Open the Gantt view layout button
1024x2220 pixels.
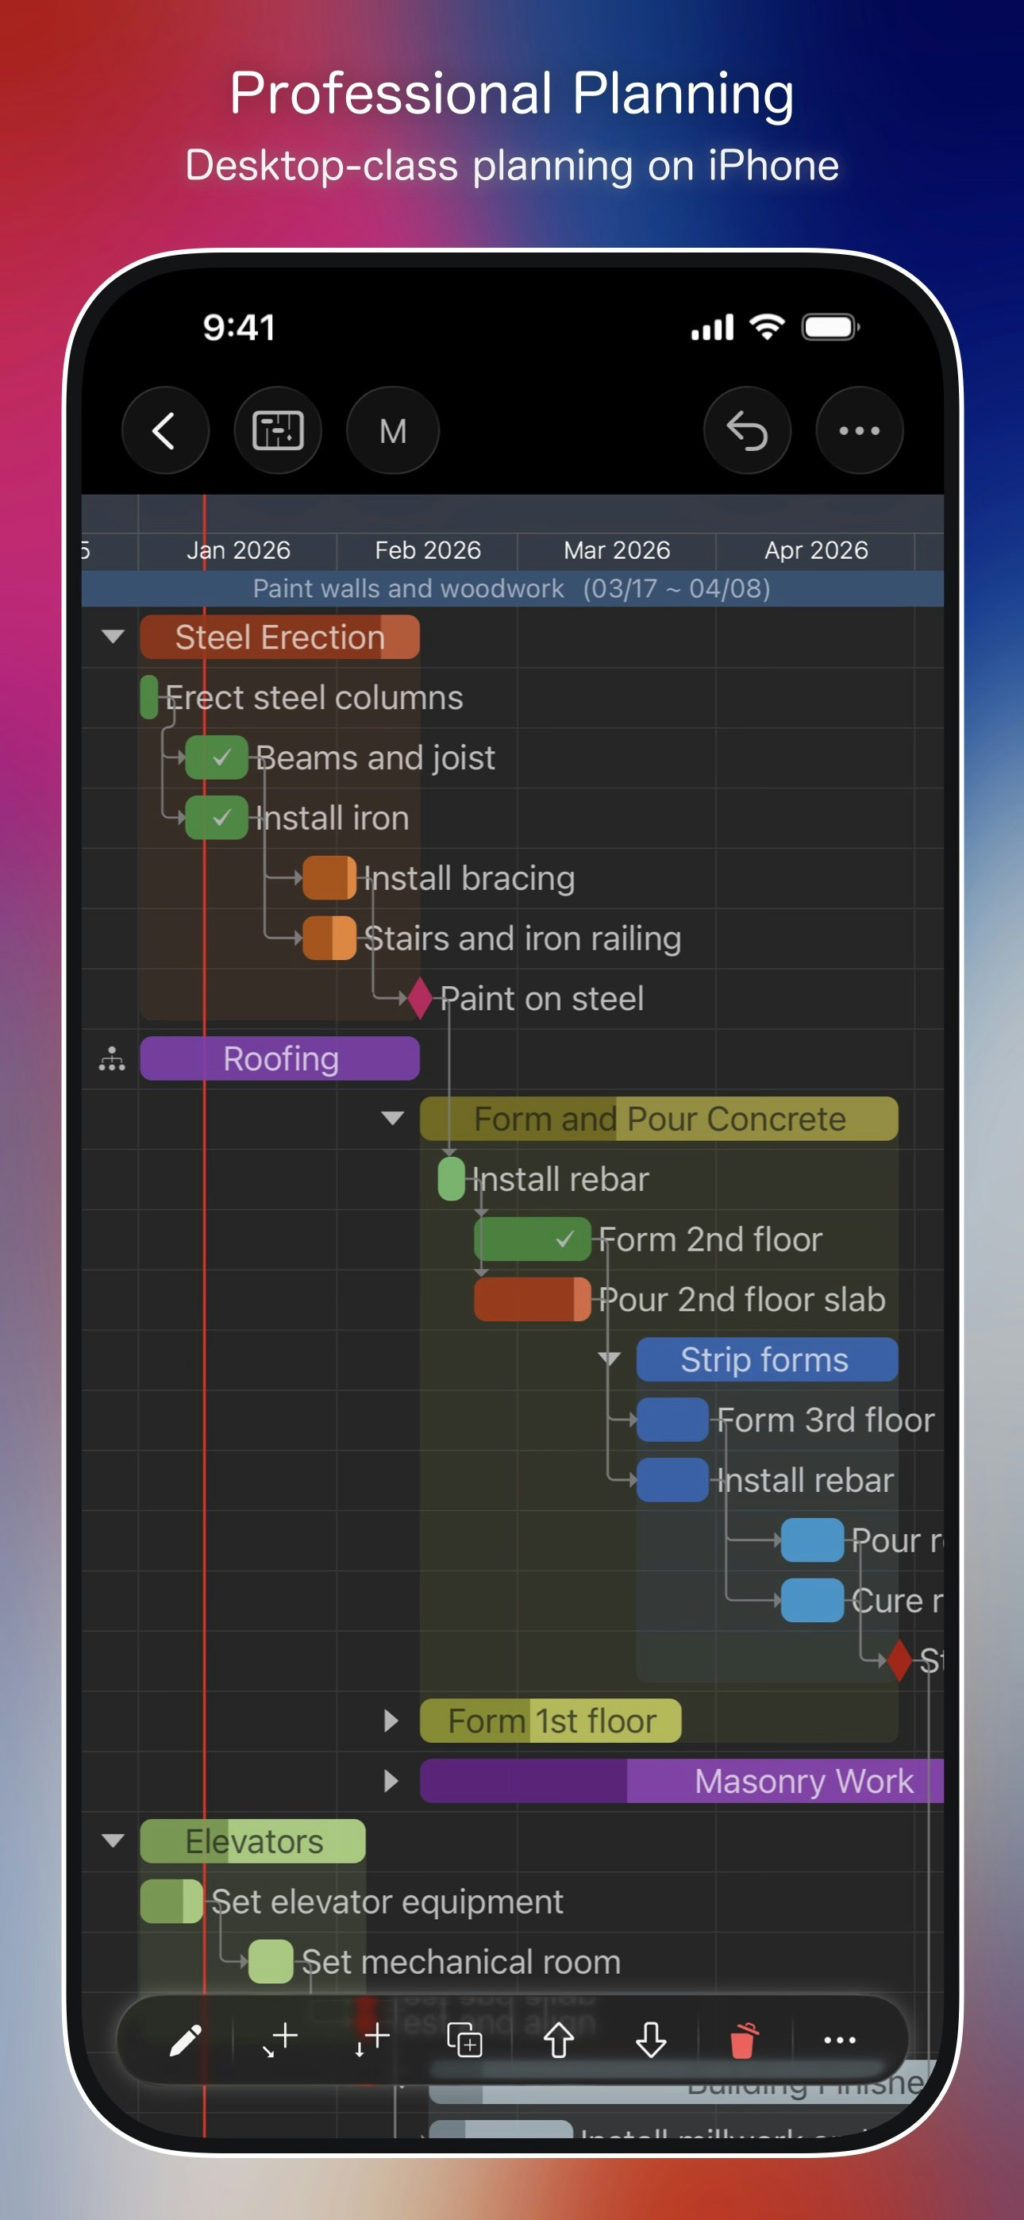pos(278,430)
